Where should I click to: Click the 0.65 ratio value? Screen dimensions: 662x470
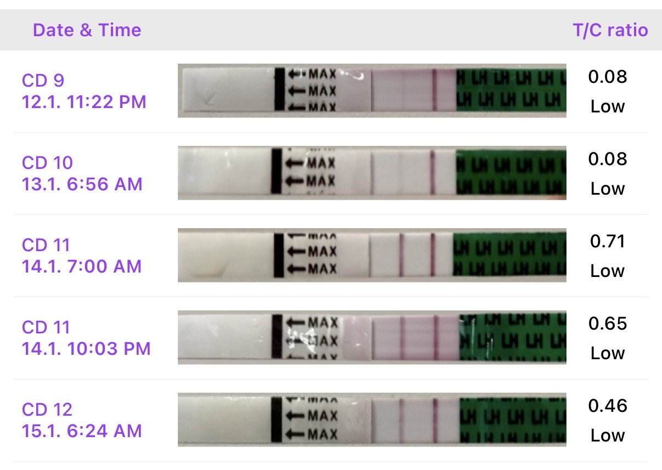coord(607,324)
